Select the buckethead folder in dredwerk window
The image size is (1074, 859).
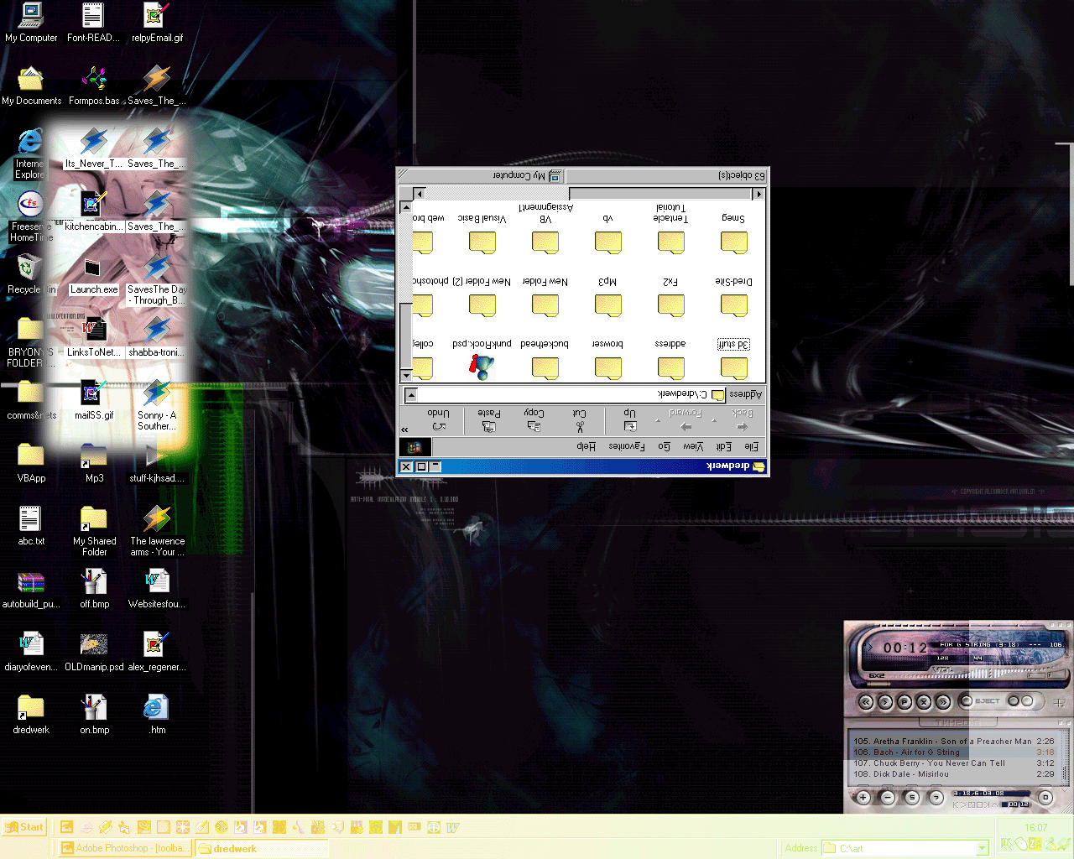[545, 359]
